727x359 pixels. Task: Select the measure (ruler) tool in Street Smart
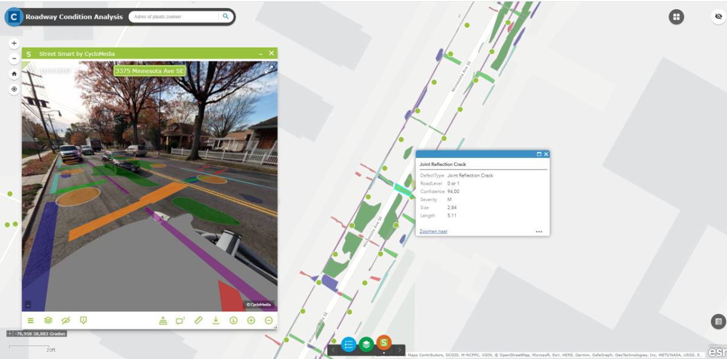pos(198,320)
